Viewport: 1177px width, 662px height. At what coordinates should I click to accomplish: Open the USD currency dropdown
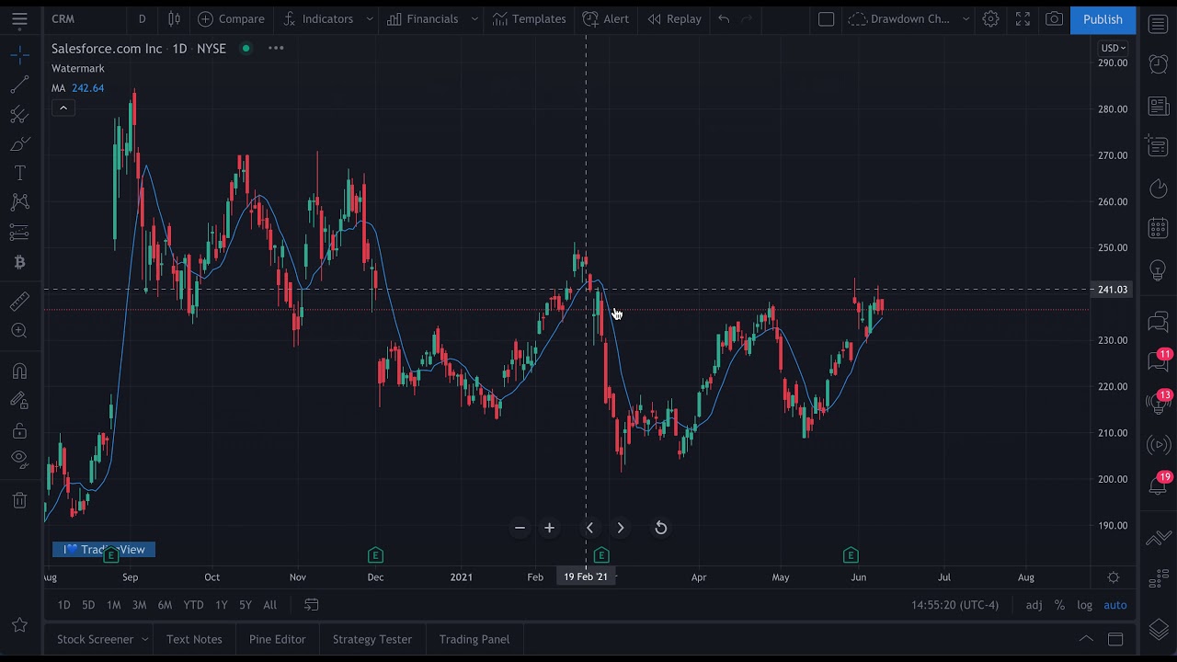[1114, 48]
